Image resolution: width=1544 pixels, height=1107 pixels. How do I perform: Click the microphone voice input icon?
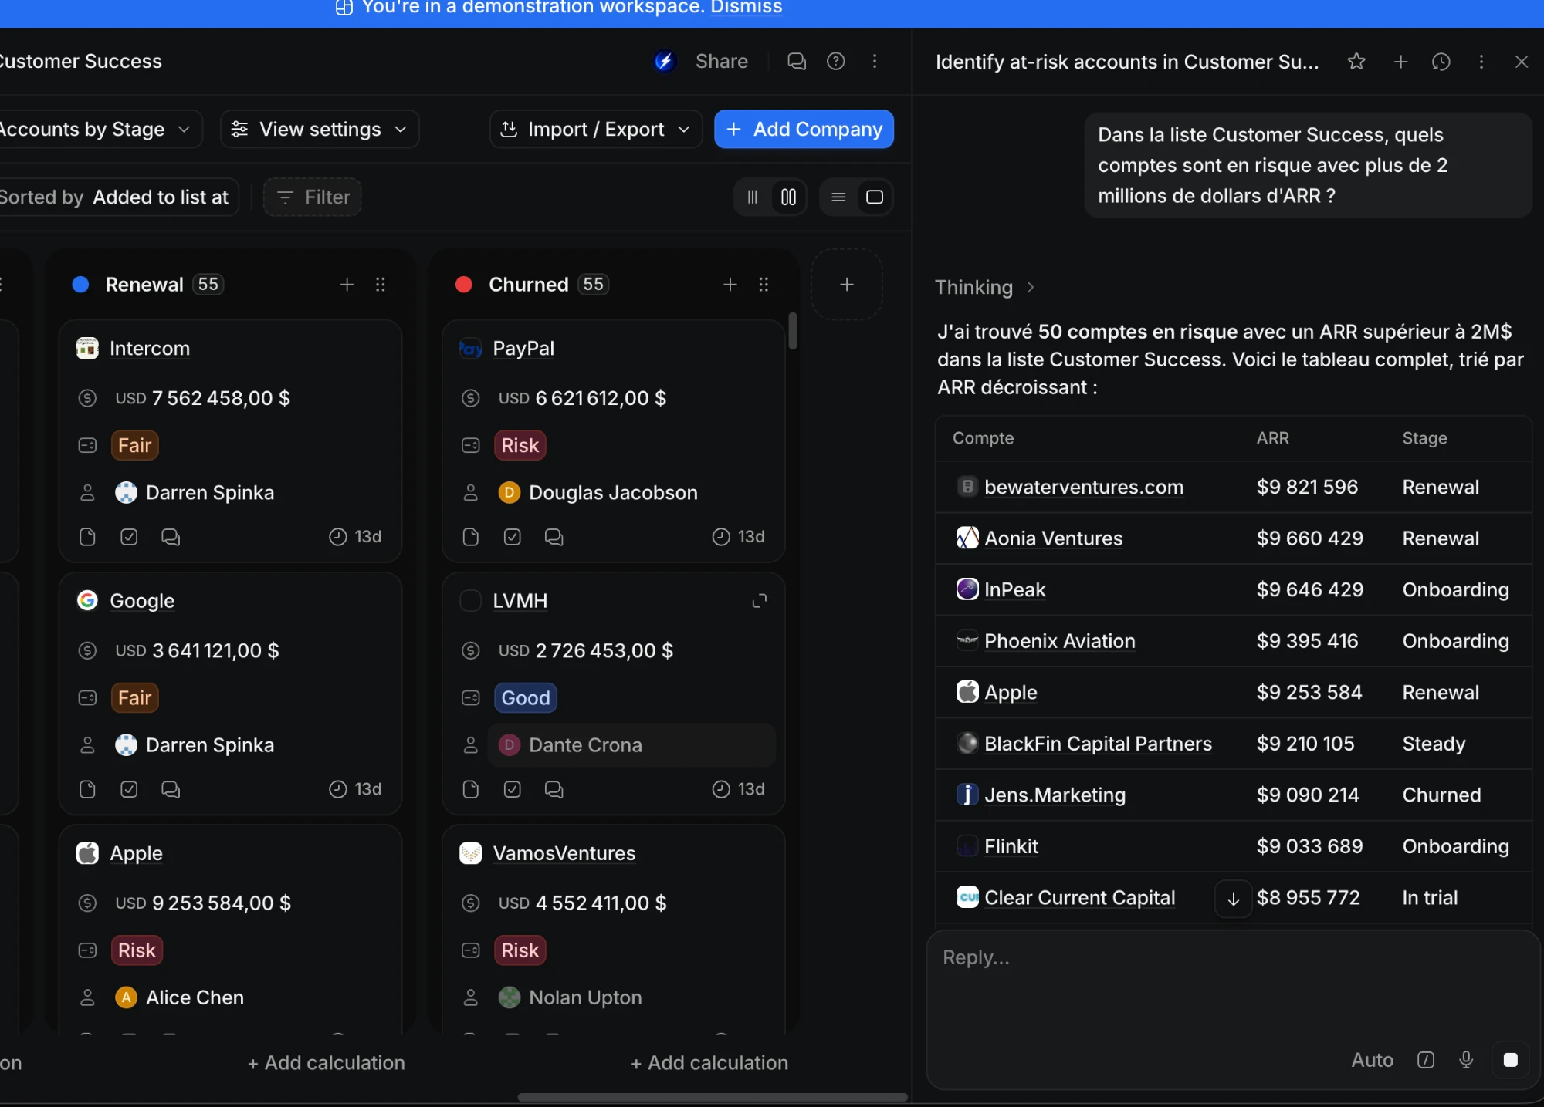tap(1466, 1060)
